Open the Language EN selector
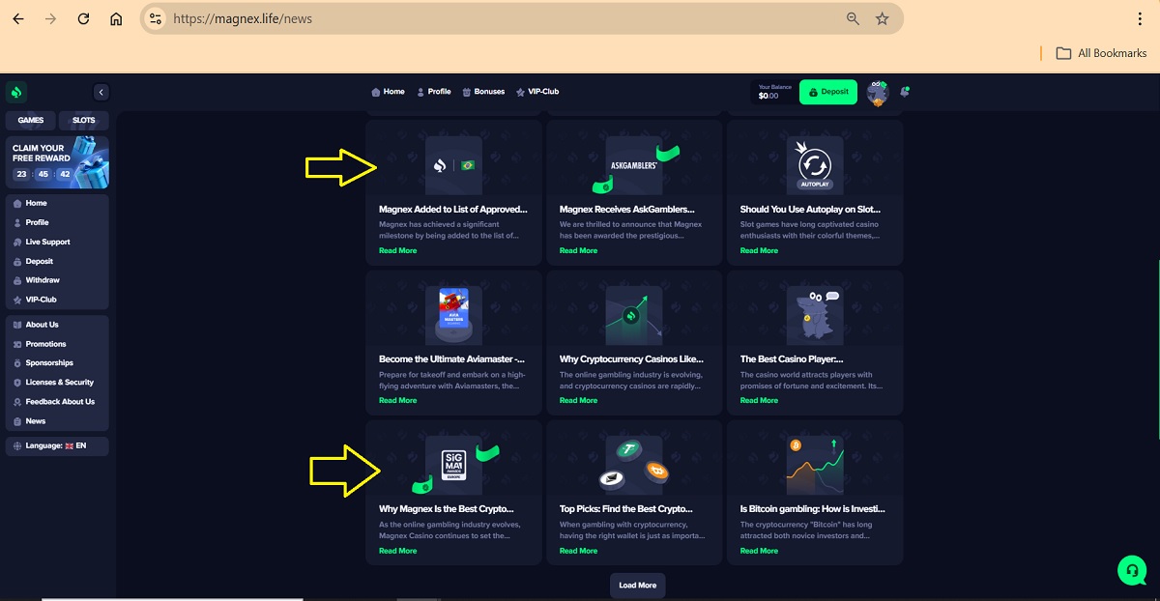This screenshot has height=601, width=1160. (57, 445)
